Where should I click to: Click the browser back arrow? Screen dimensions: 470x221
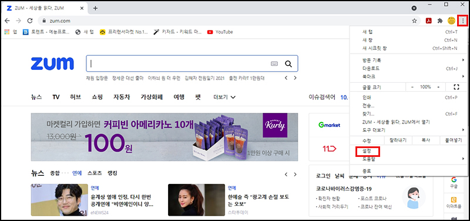pyautogui.click(x=7, y=21)
